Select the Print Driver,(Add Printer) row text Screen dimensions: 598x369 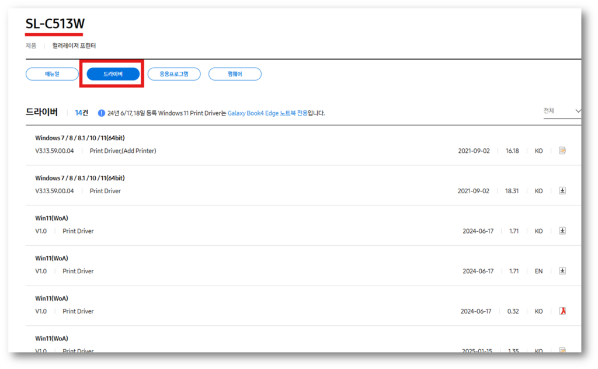pyautogui.click(x=123, y=151)
